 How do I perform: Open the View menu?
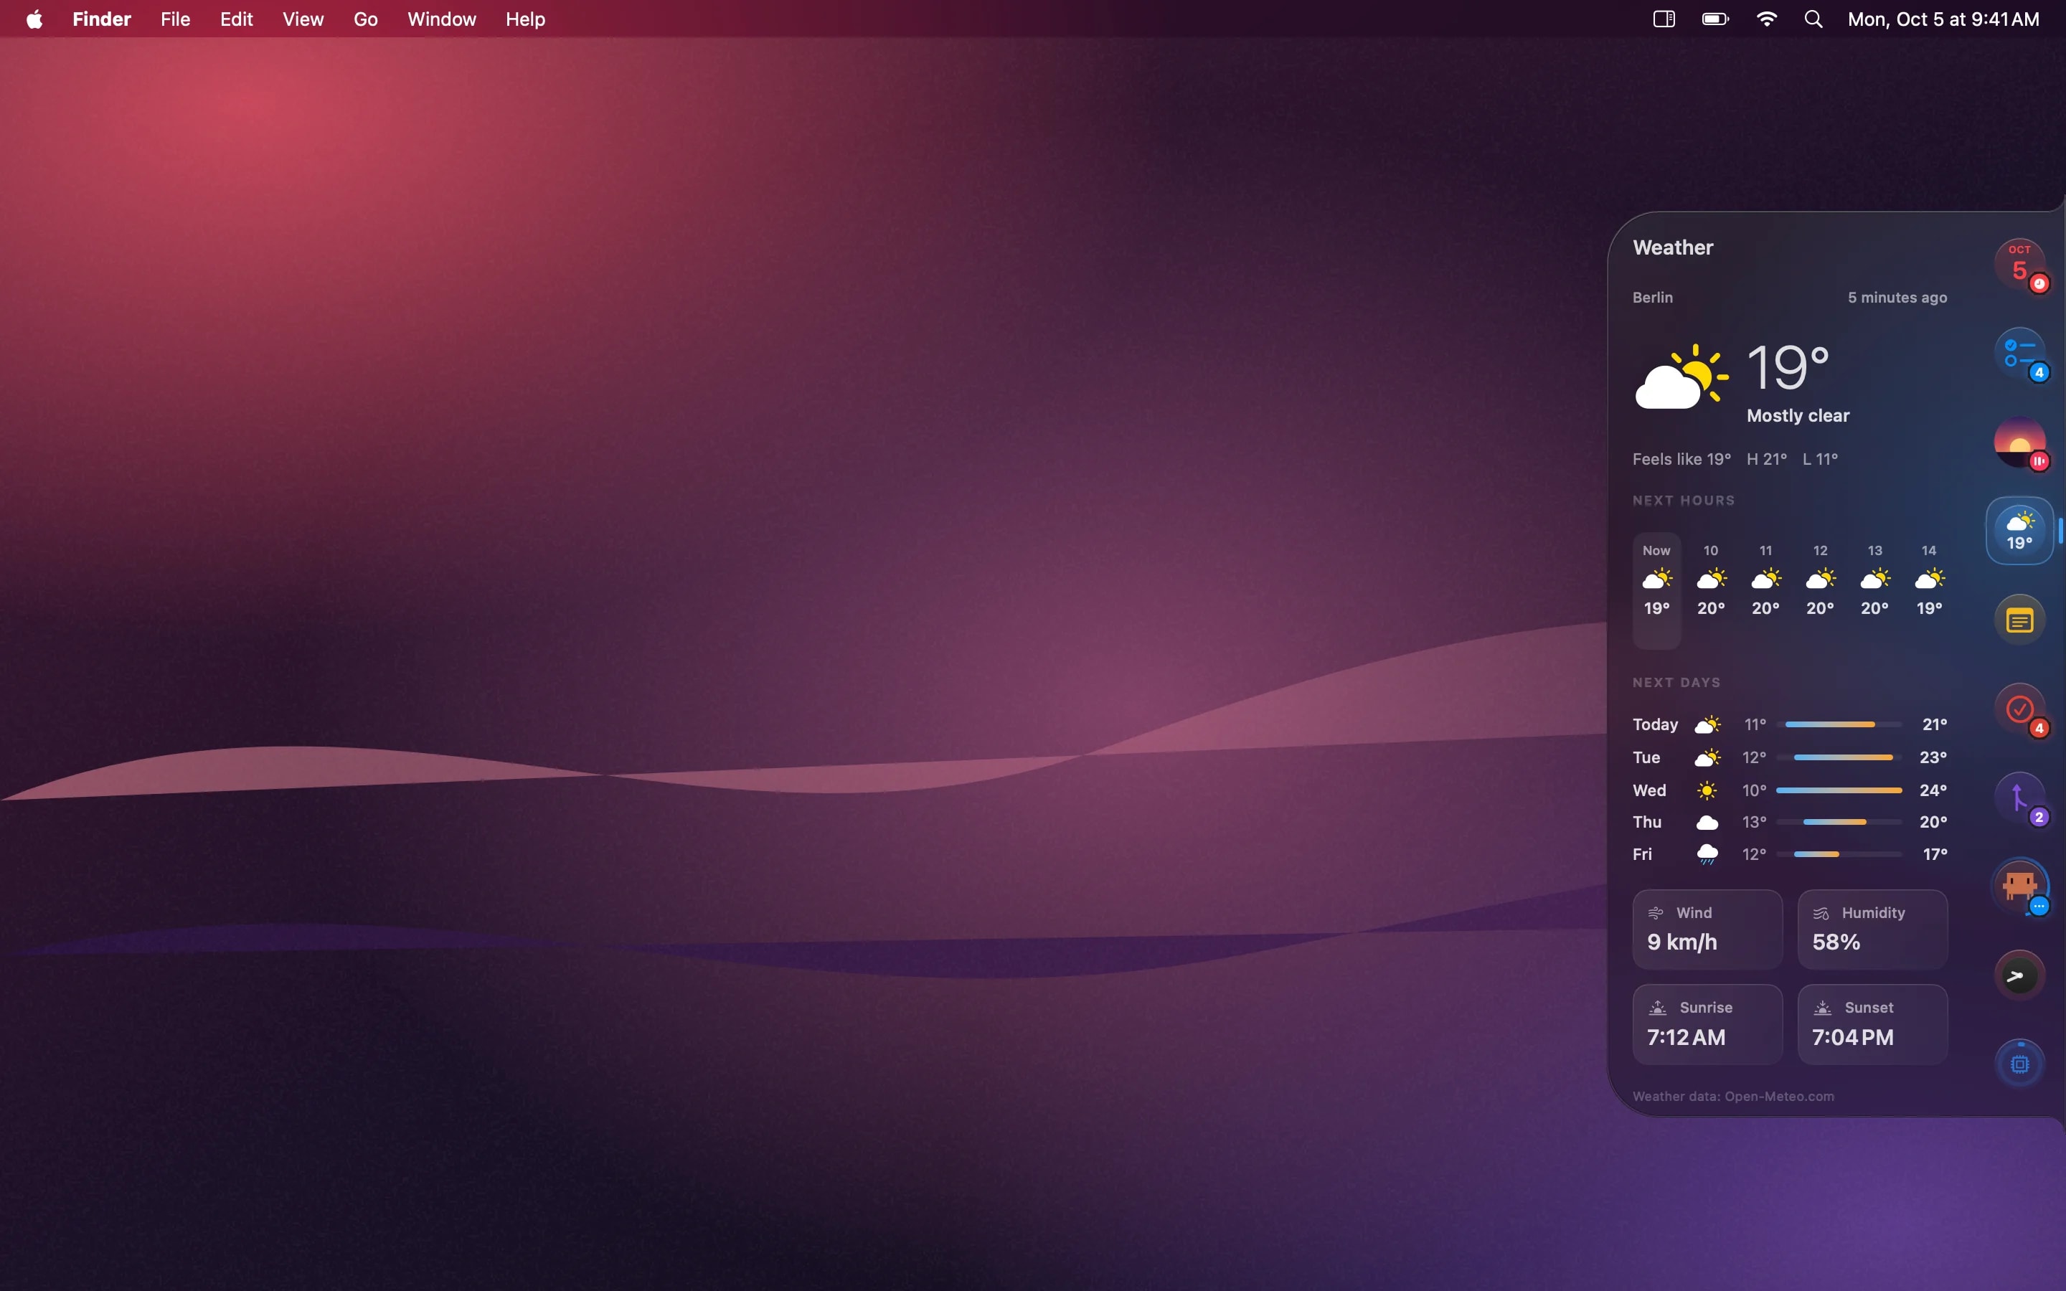[x=303, y=19]
